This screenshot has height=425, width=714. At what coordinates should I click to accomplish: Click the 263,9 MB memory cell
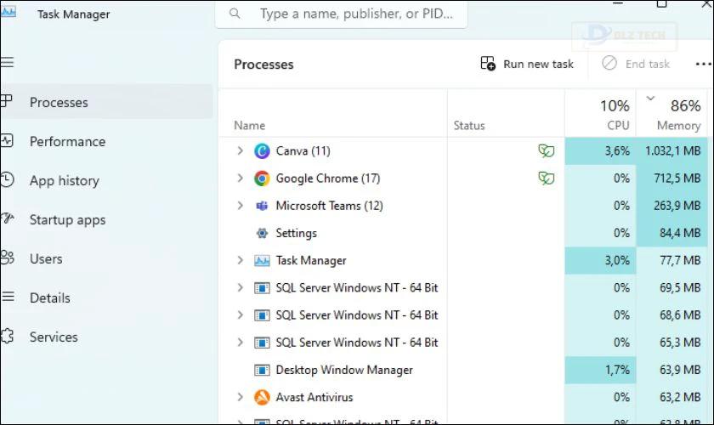click(672, 206)
